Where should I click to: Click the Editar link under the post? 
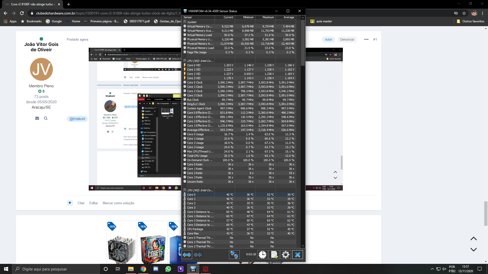coord(94,203)
